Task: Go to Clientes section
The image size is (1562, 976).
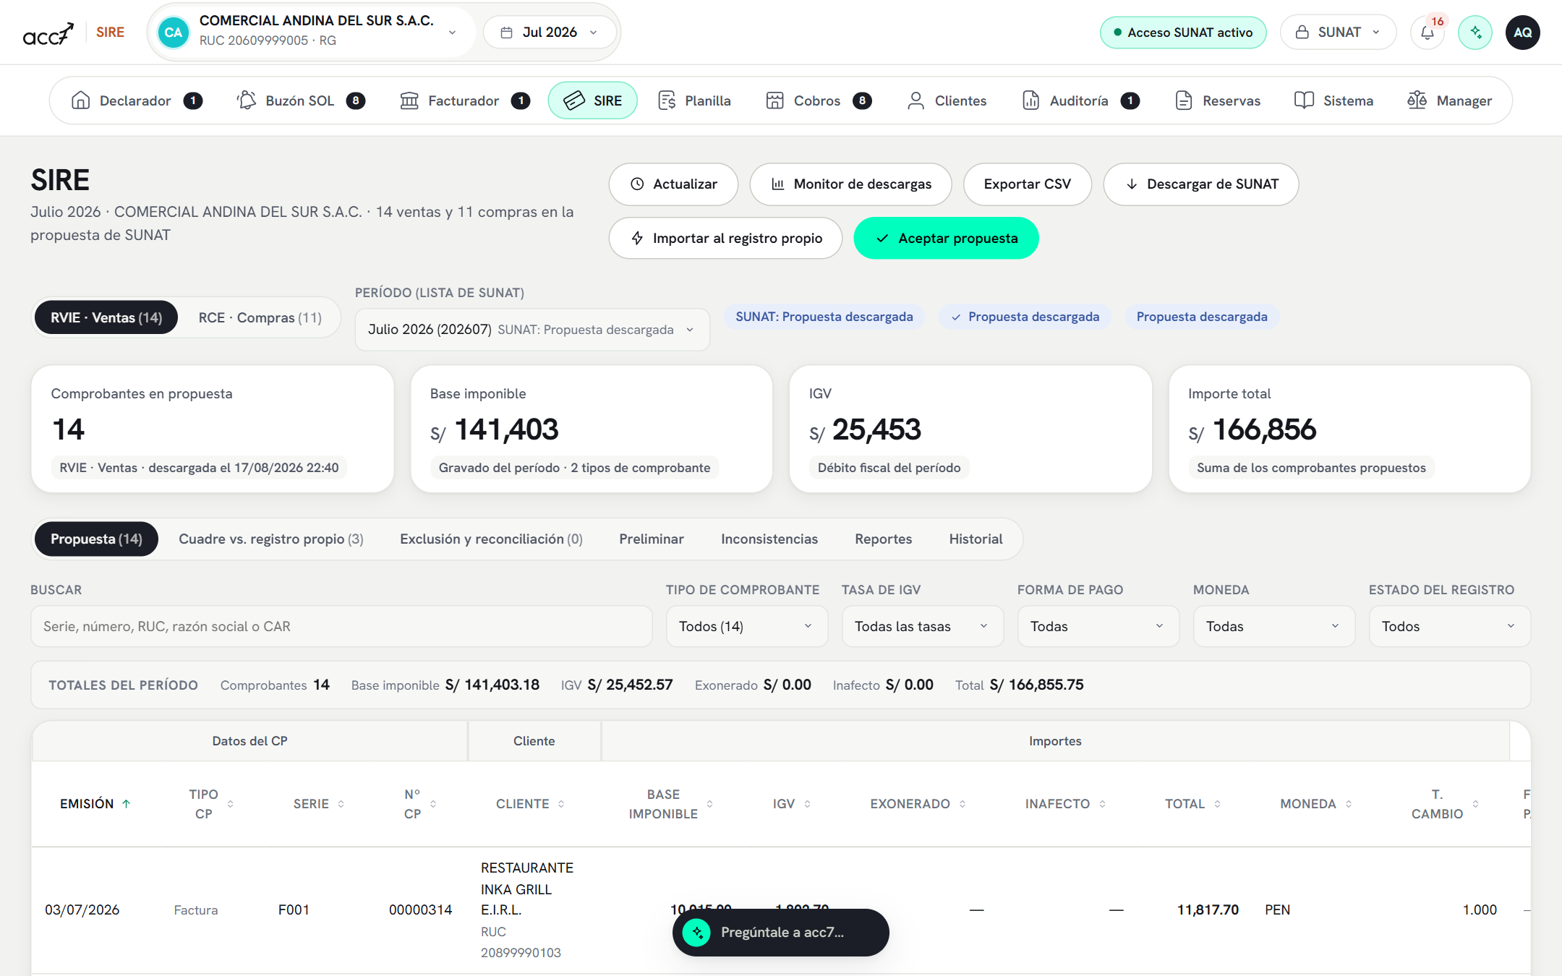Action: (947, 100)
